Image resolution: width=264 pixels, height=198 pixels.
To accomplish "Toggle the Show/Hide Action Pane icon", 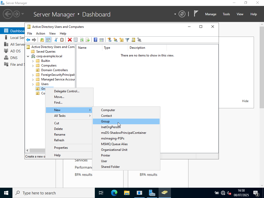I will (x=102, y=40).
